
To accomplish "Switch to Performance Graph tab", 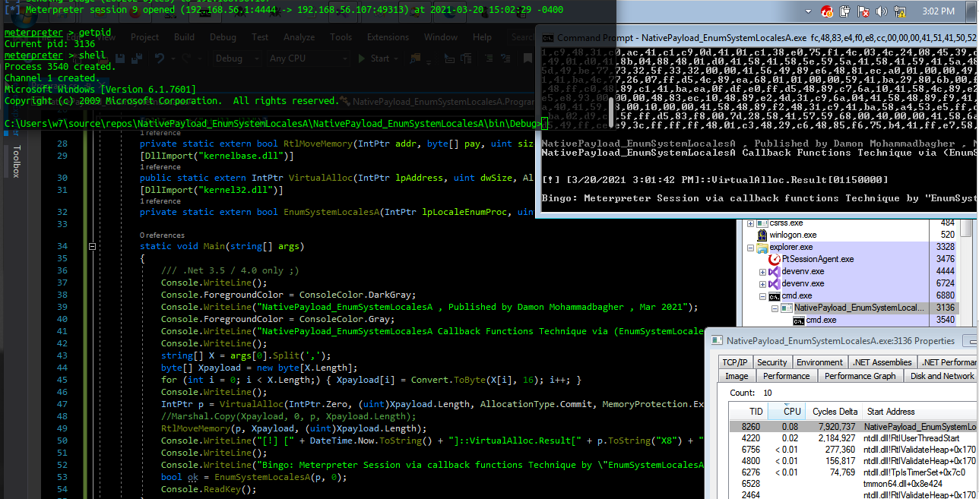I will pos(860,376).
